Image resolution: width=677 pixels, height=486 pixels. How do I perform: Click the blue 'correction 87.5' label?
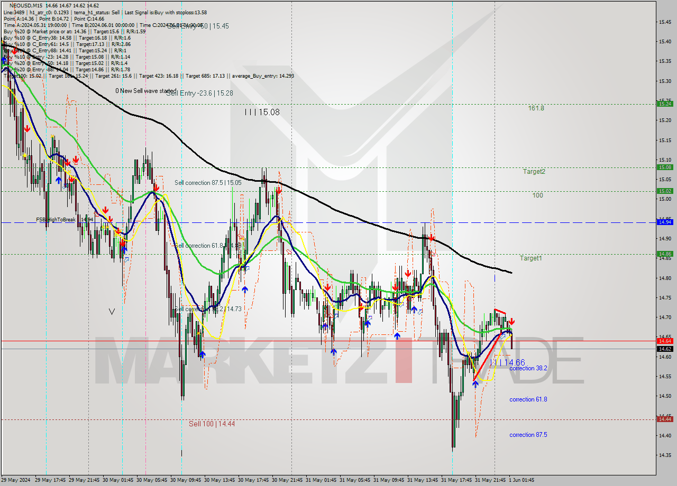pyautogui.click(x=528, y=435)
